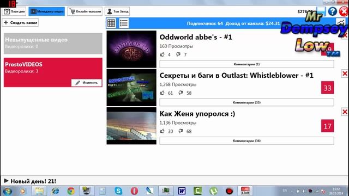Open Camtasia from the taskbar
The width and height of the screenshot is (349, 196).
coord(197,191)
